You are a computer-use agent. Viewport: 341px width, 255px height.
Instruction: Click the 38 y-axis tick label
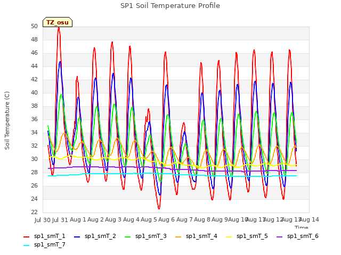click(x=34, y=106)
